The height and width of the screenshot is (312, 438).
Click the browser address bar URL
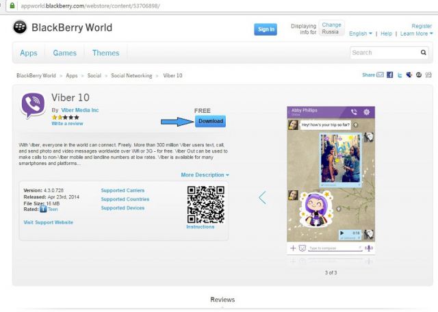(x=90, y=5)
